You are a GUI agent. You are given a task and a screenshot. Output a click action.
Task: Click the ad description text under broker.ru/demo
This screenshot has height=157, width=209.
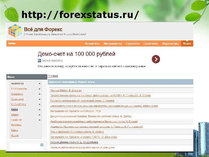coord(92,66)
